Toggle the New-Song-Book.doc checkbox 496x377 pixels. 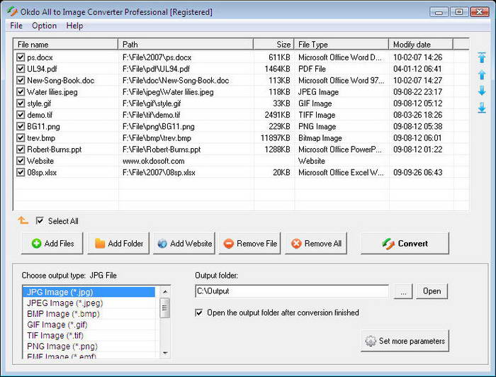click(21, 80)
